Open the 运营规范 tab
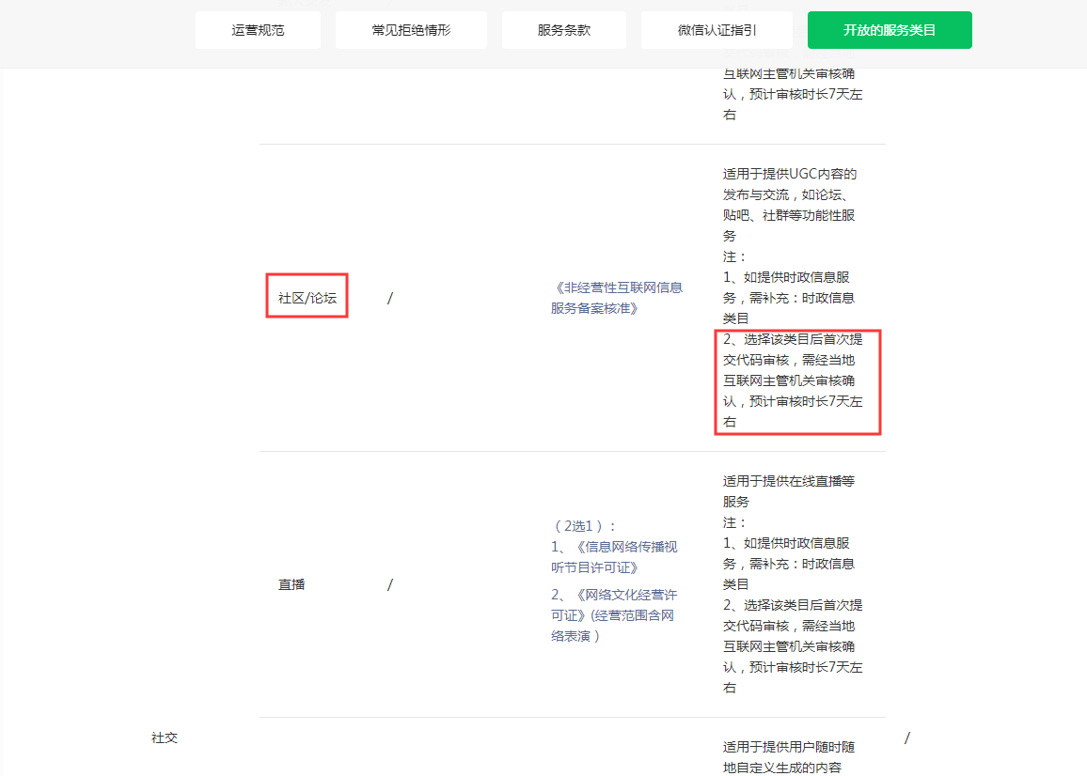1087x776 pixels. (x=258, y=30)
